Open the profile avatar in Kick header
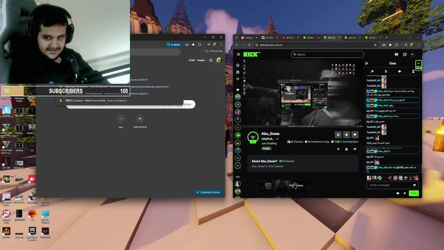 (412, 54)
